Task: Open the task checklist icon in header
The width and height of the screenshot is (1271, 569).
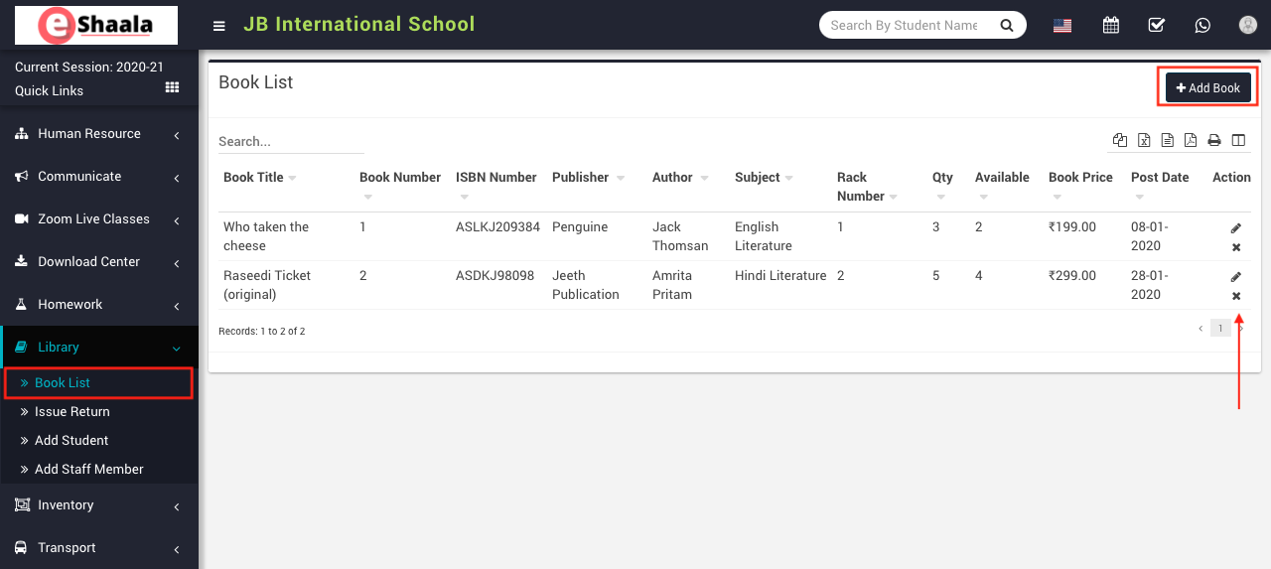Action: click(x=1157, y=25)
